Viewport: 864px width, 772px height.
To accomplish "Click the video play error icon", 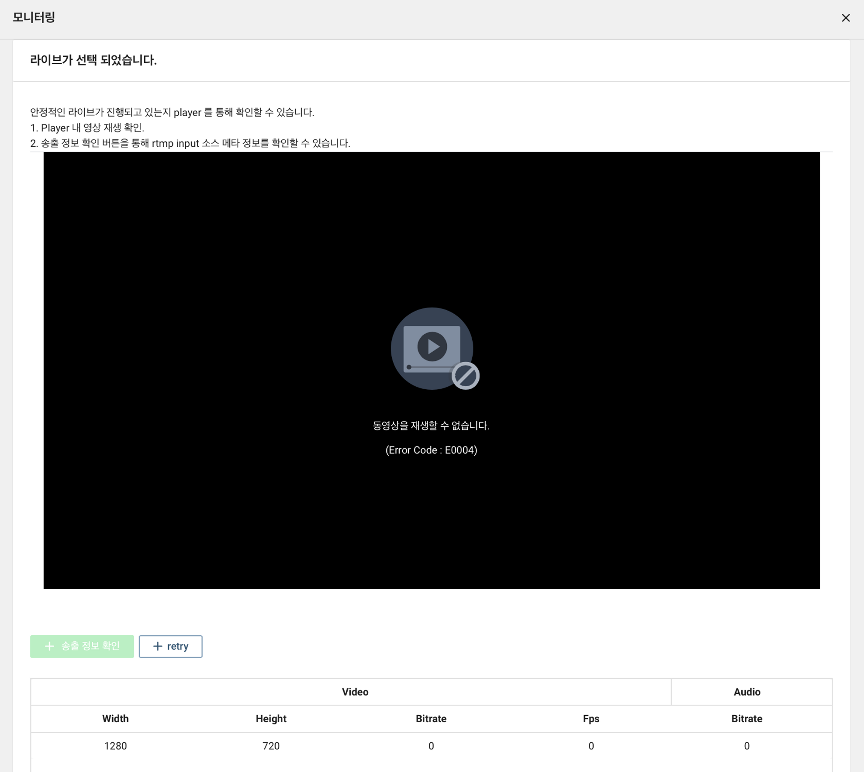I will [x=431, y=347].
